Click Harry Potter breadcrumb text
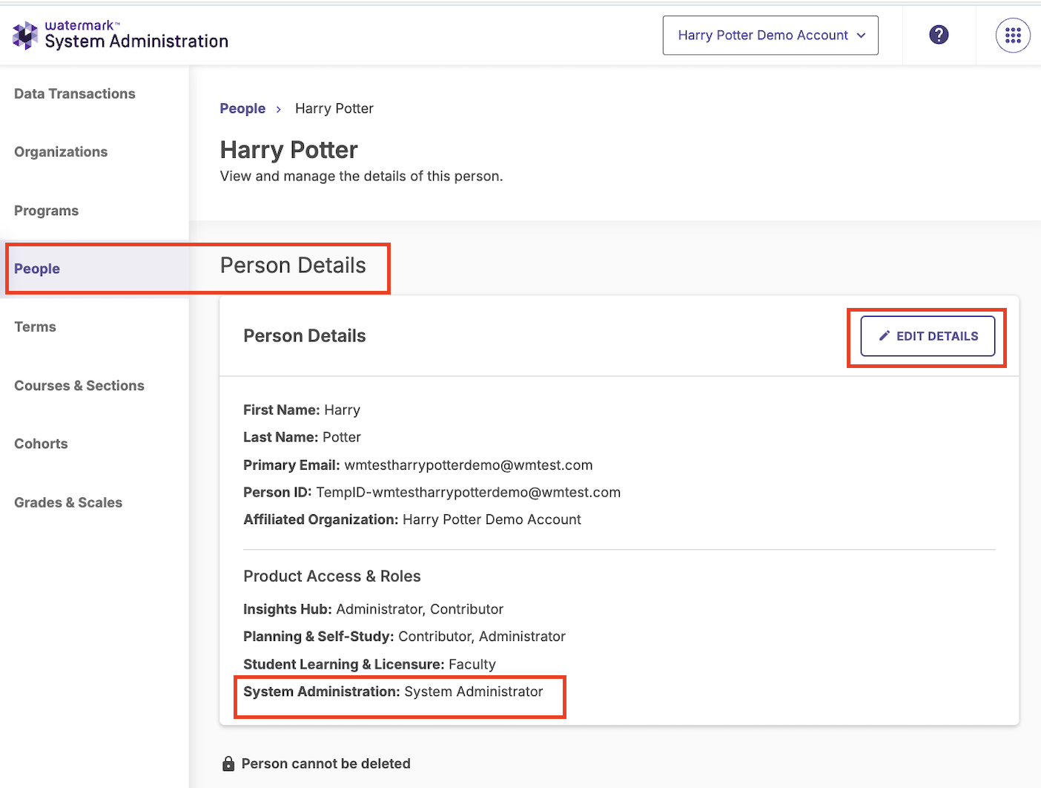This screenshot has width=1041, height=788. tap(334, 108)
